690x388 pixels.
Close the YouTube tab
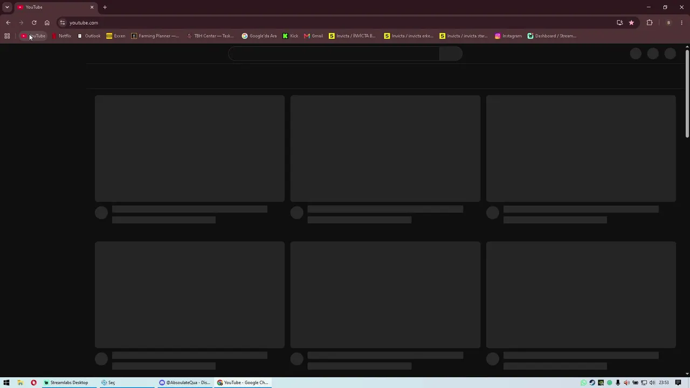[92, 7]
